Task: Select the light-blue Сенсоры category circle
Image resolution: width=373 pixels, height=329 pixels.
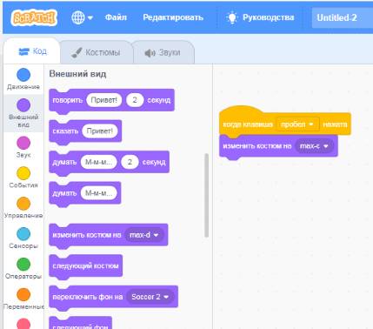Action: coord(23,234)
